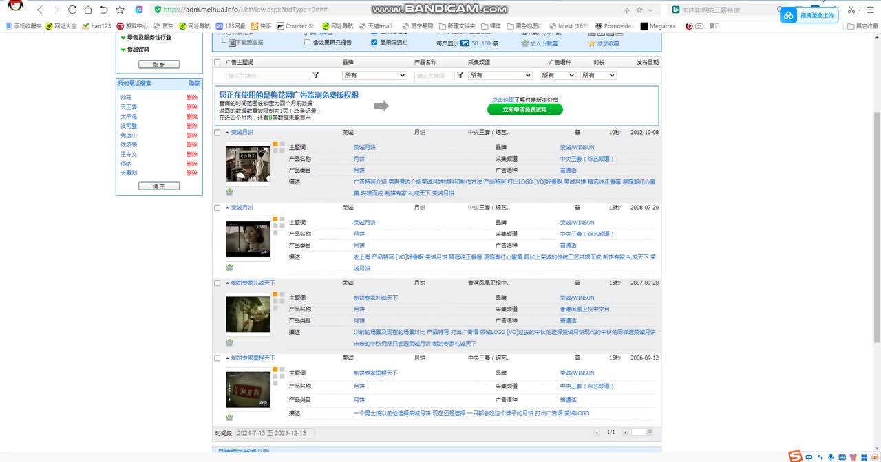Click the bookmark star icon left of address bar

point(120,10)
